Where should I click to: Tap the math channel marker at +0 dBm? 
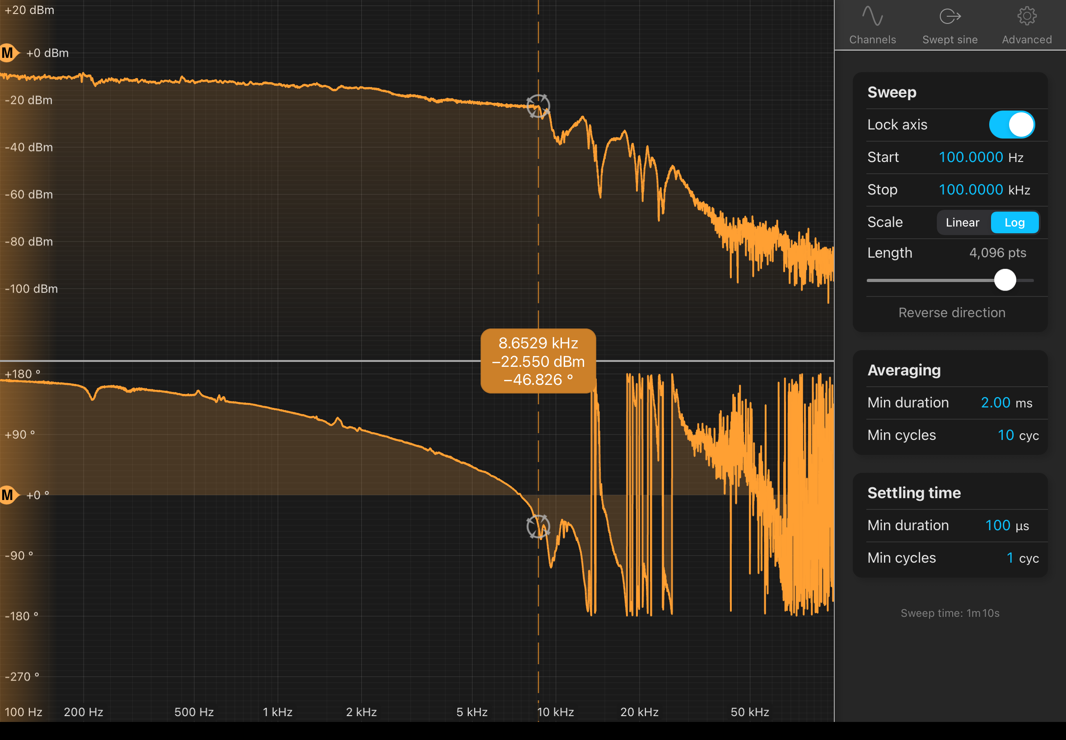9,53
